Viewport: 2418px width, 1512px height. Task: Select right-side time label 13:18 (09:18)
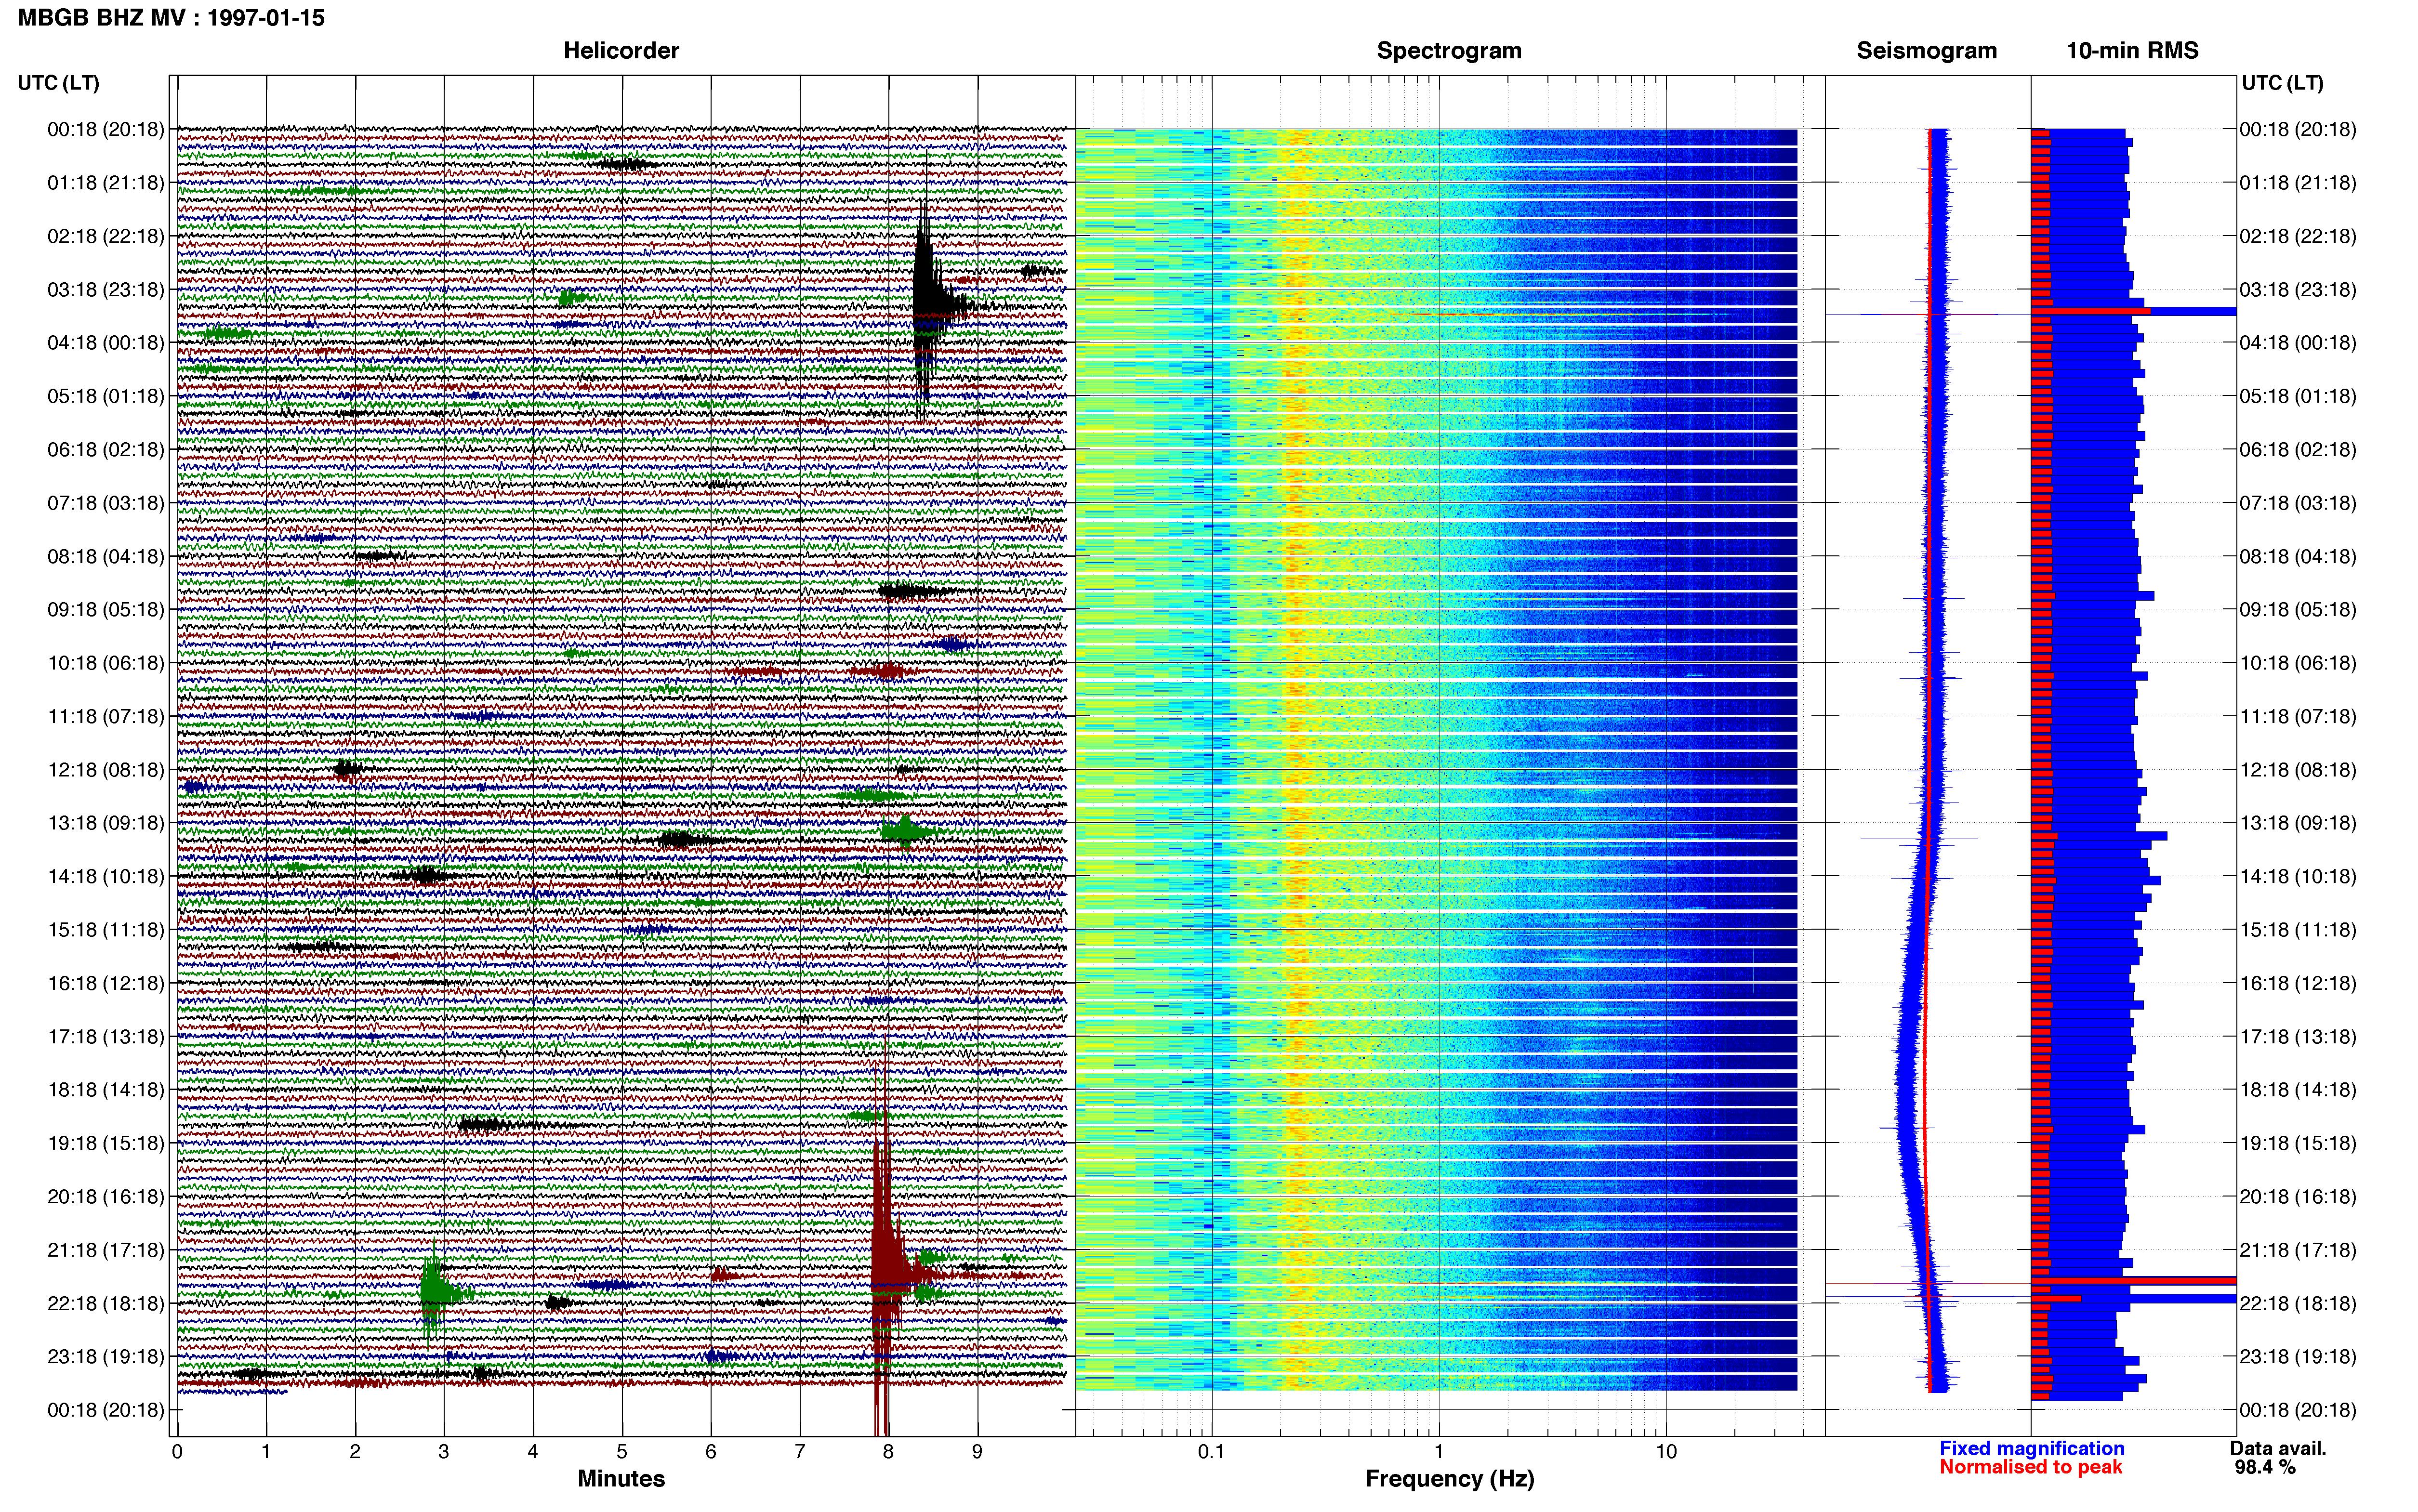2298,822
